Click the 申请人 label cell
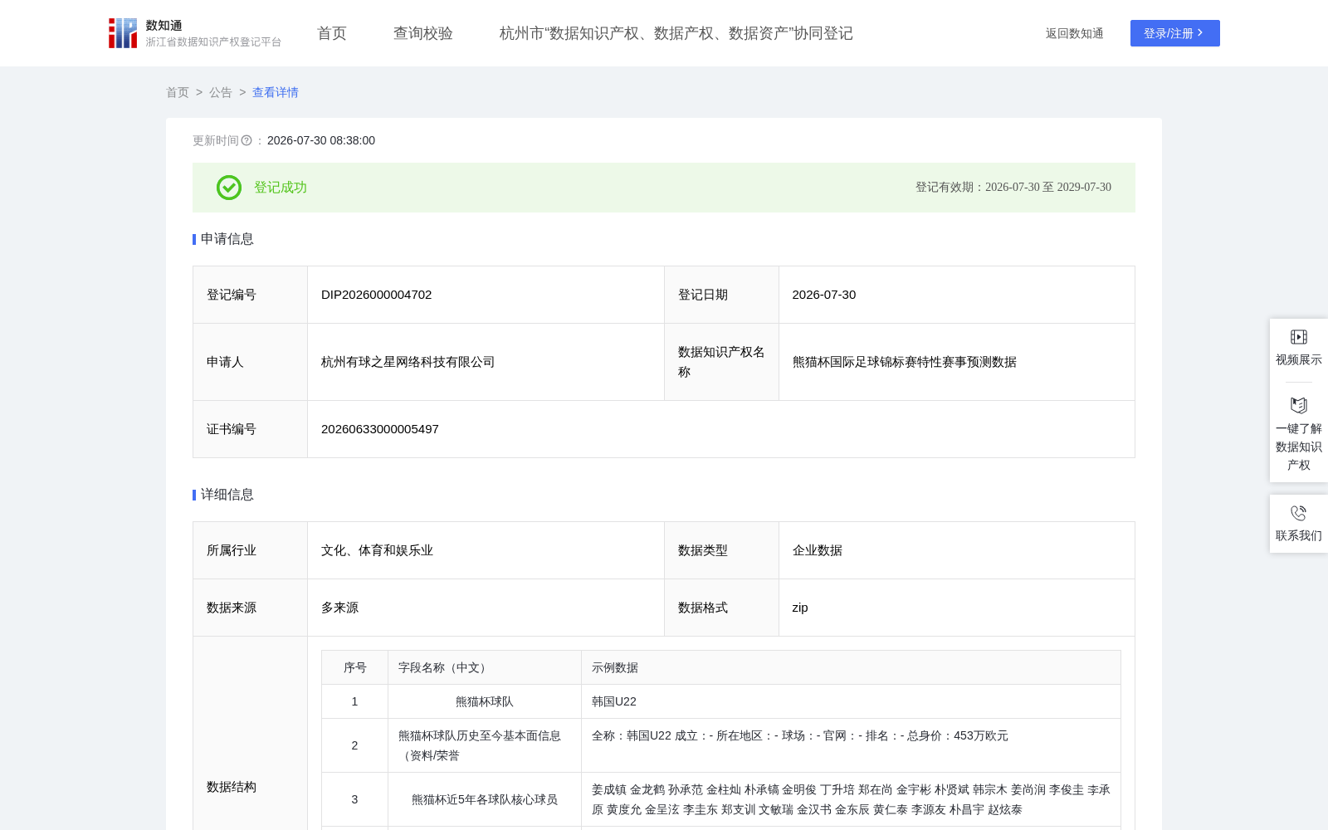 click(251, 362)
